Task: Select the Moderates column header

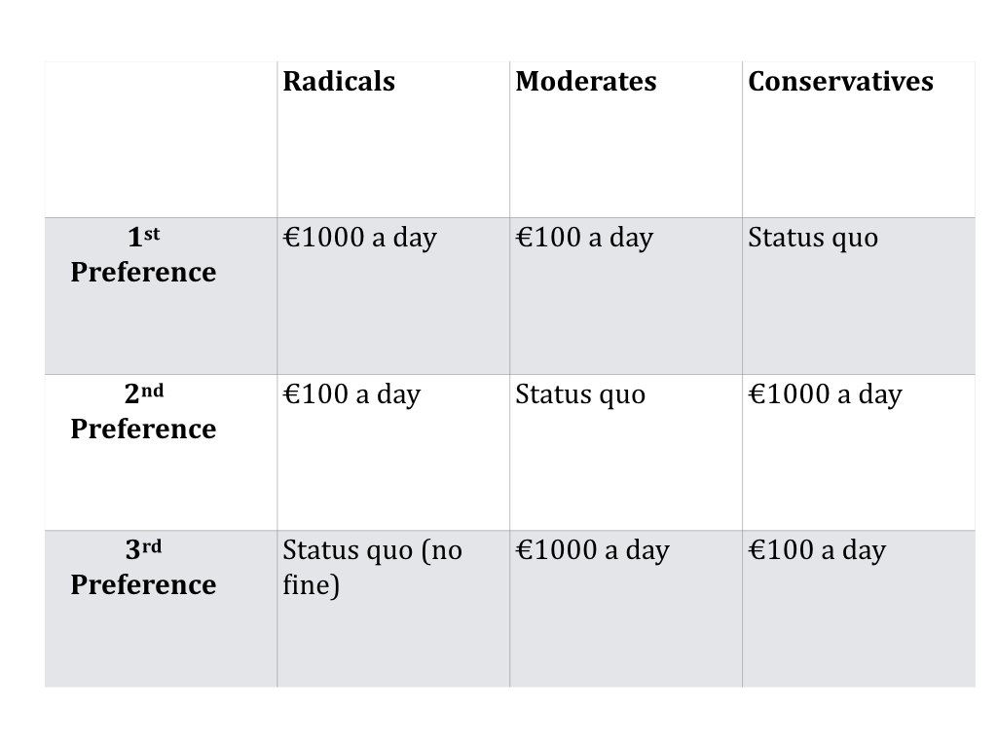Action: pyautogui.click(x=585, y=82)
